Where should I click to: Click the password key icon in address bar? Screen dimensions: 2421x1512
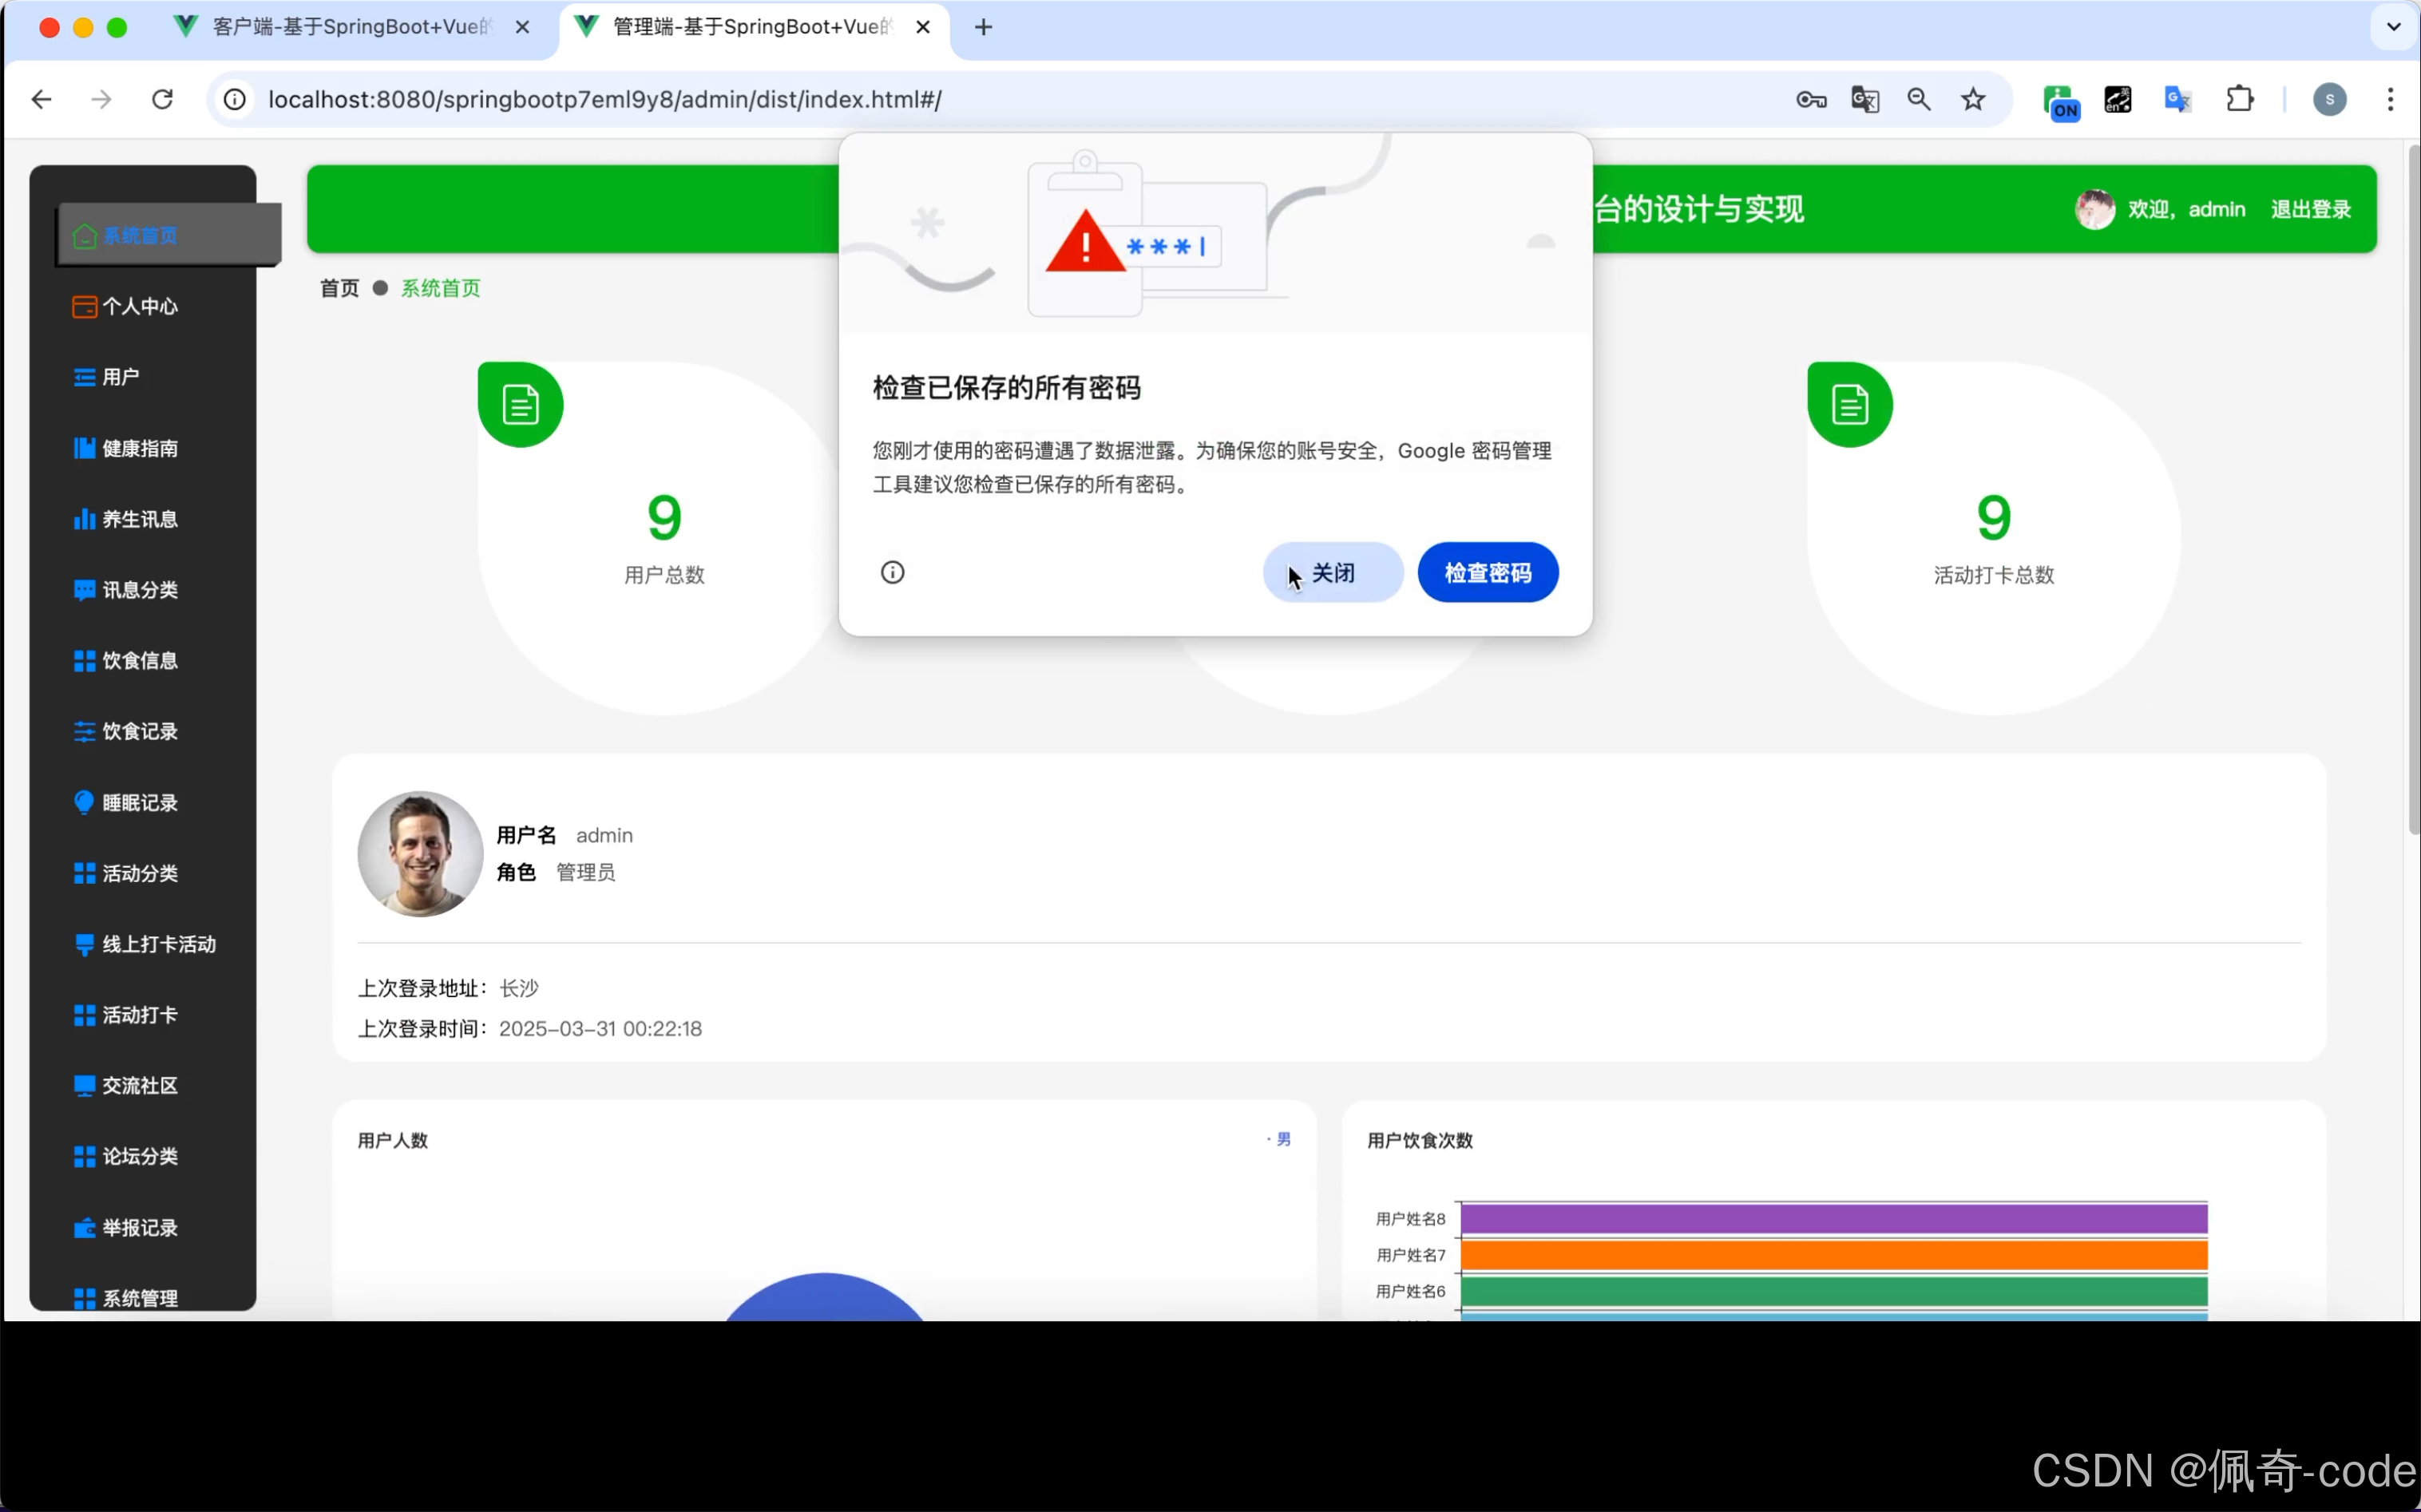coord(1810,100)
